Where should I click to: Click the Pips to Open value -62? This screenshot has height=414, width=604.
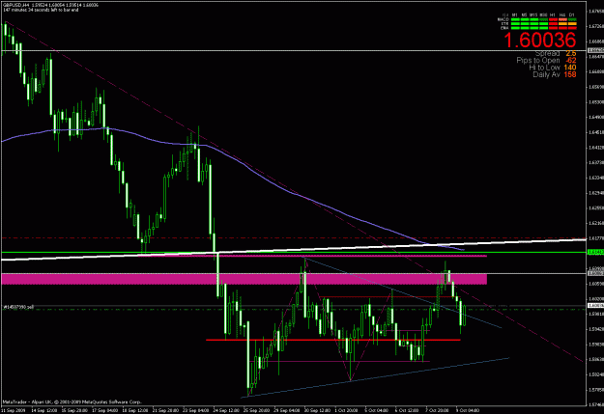point(571,61)
